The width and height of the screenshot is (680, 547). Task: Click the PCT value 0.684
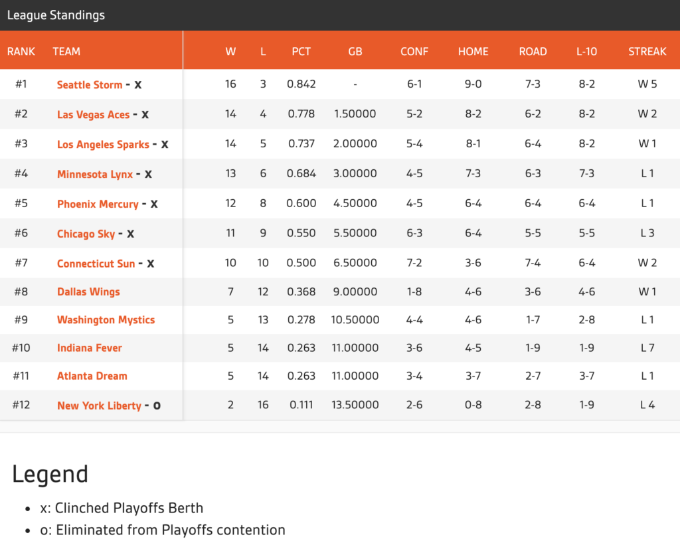[301, 173]
